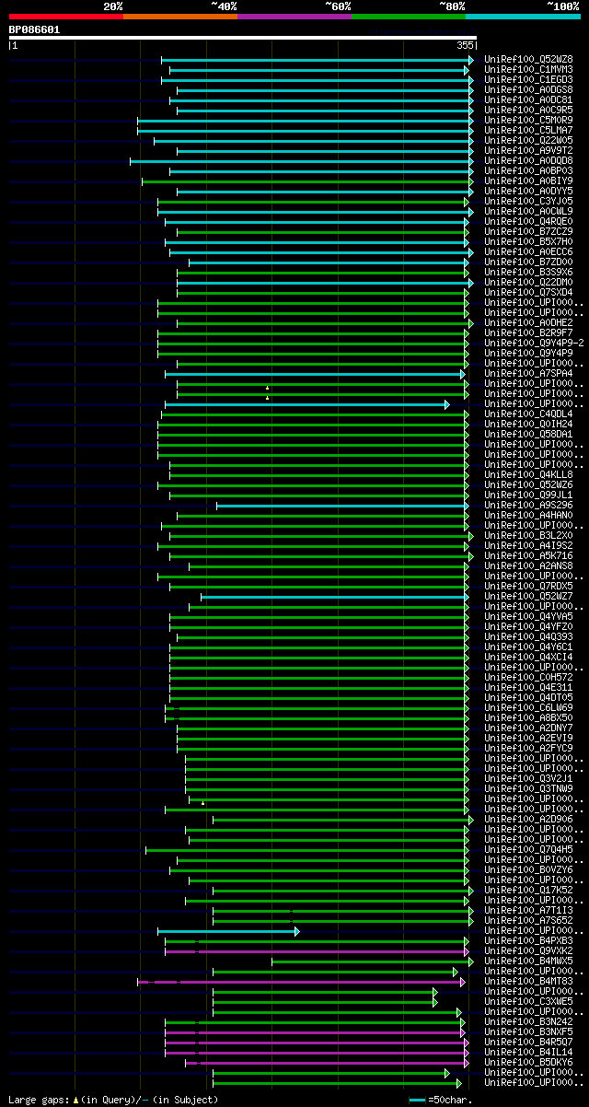Select the UniRef100_A0BP03 label
589x1107 pixels.
click(528, 170)
